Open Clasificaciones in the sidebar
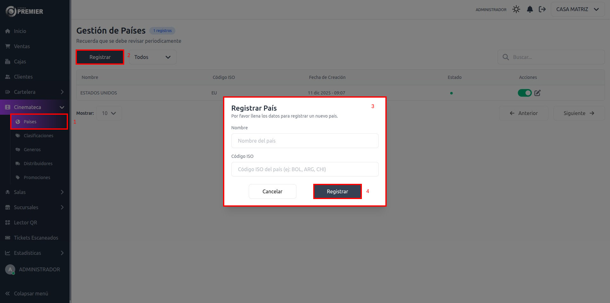This screenshot has height=303, width=610. [38, 136]
